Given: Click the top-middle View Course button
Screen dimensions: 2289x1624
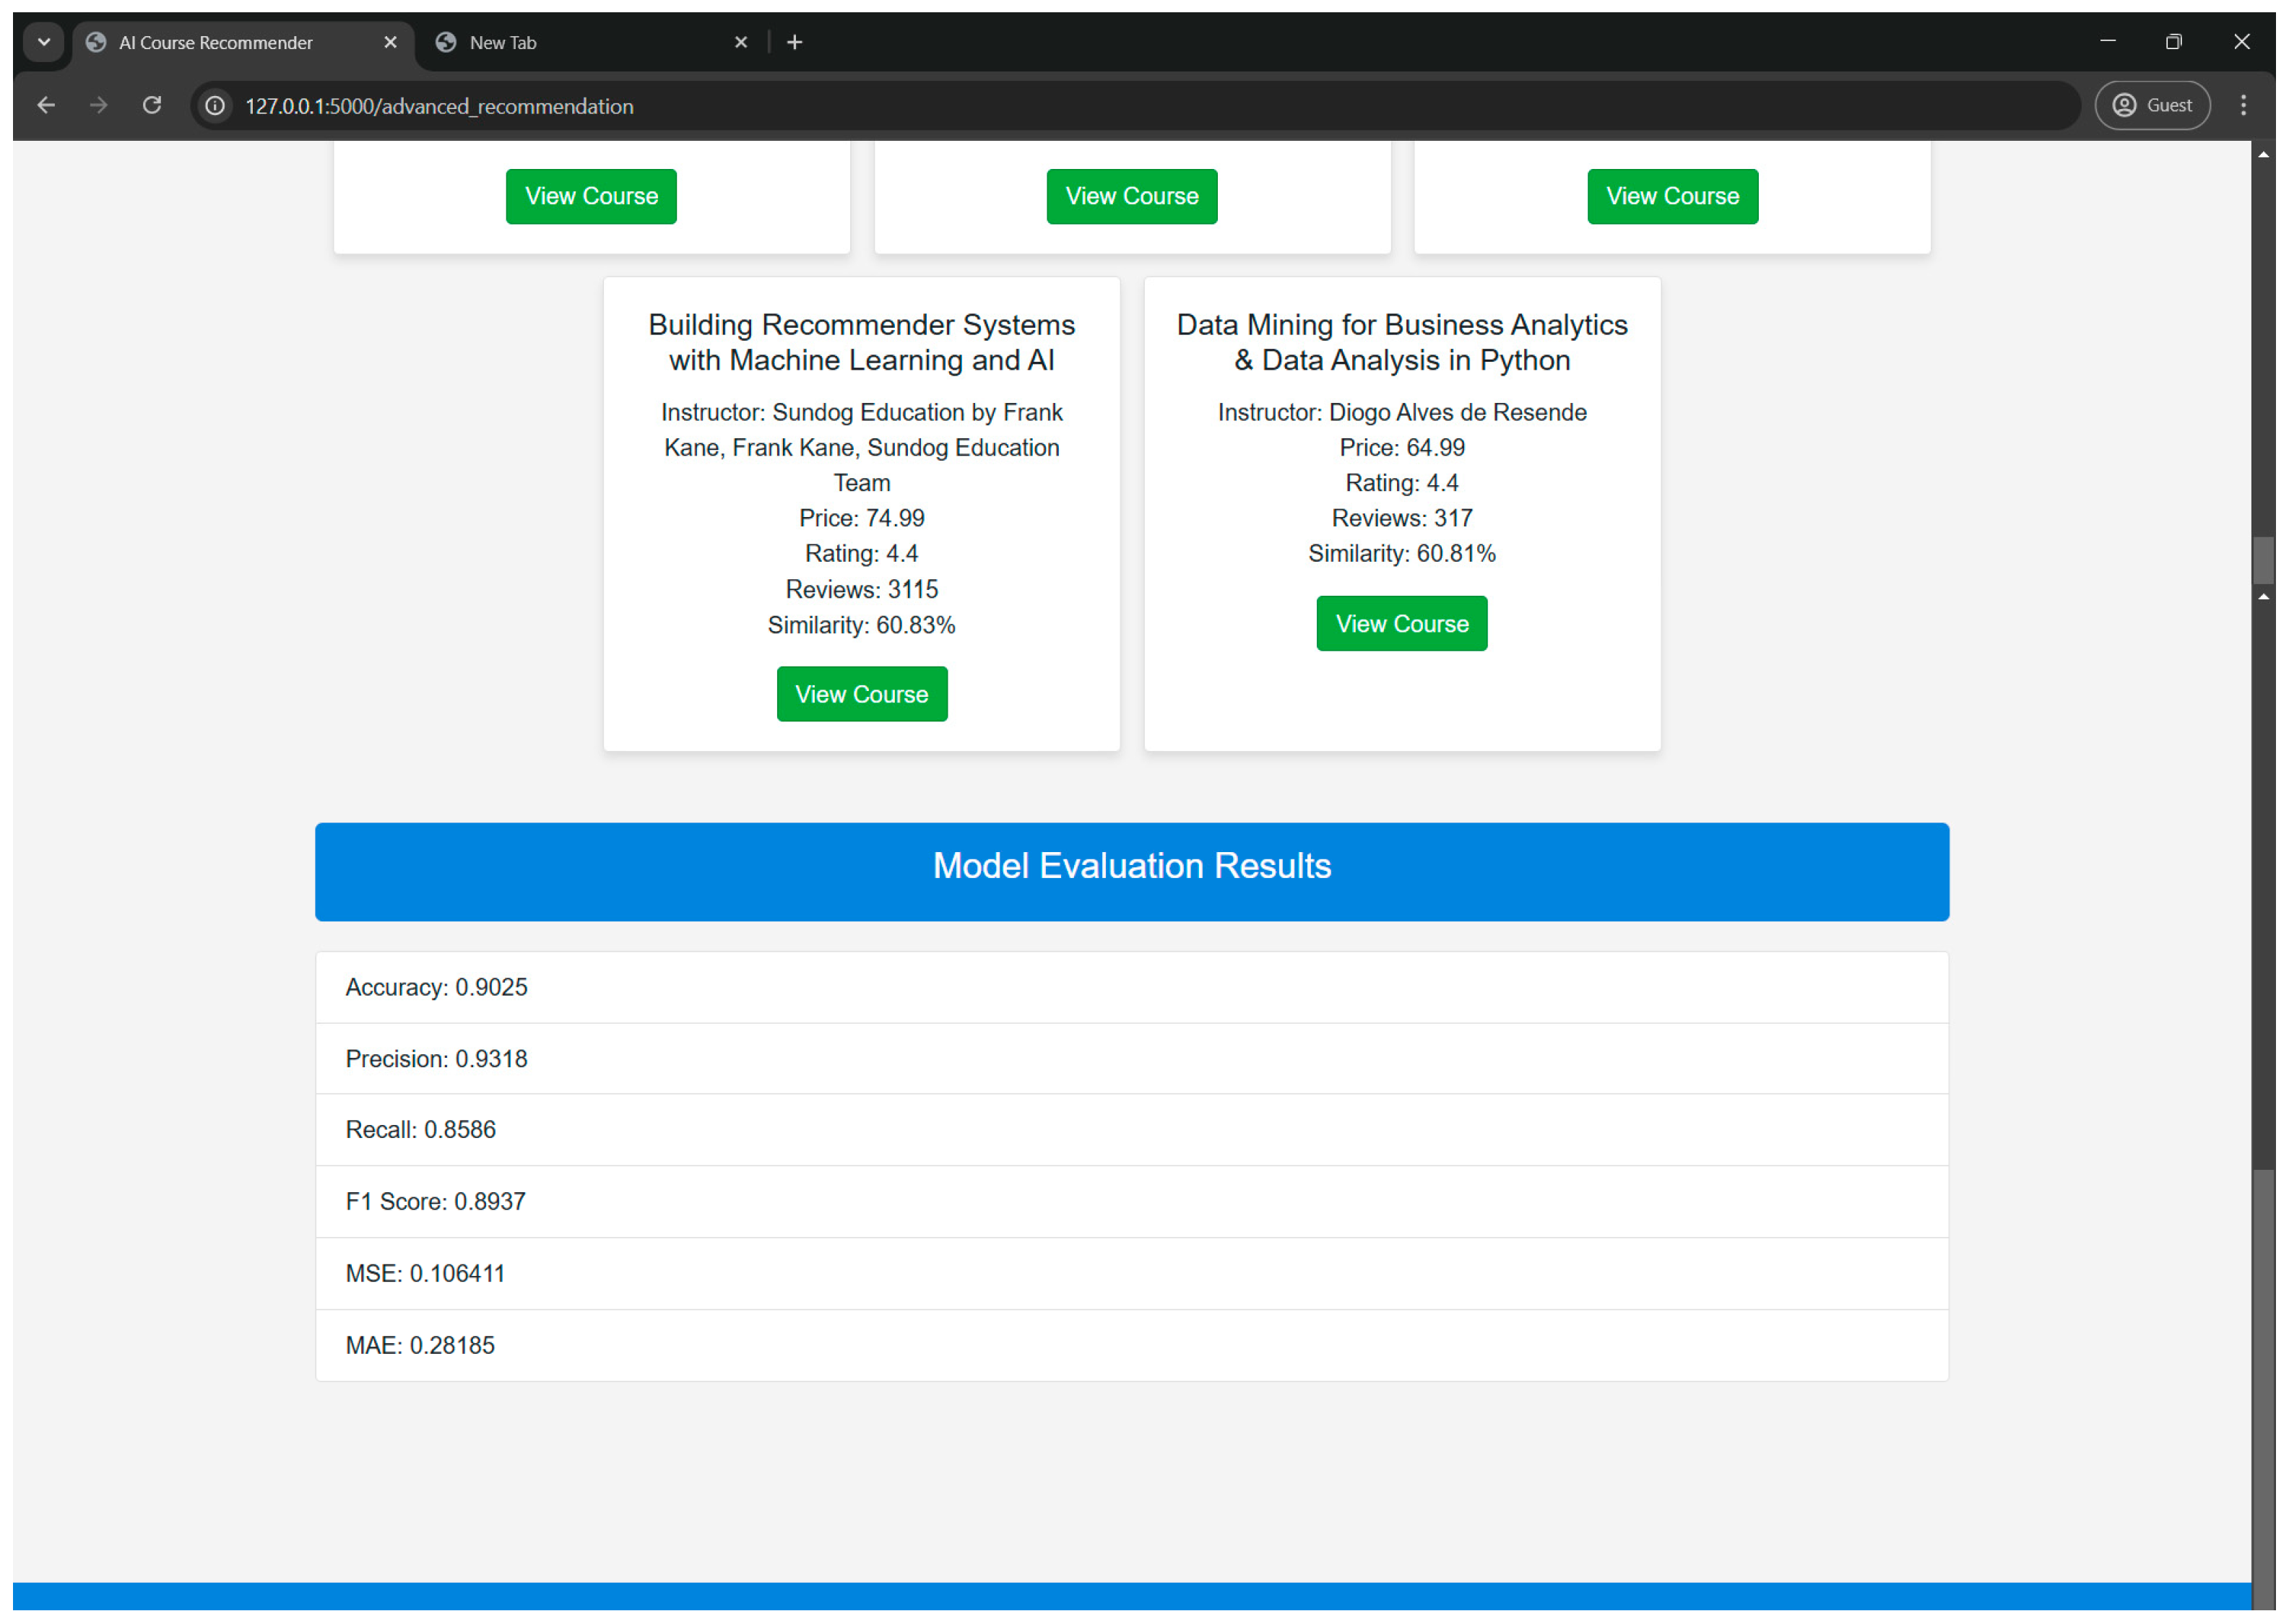Looking at the screenshot, I should pos(1132,196).
